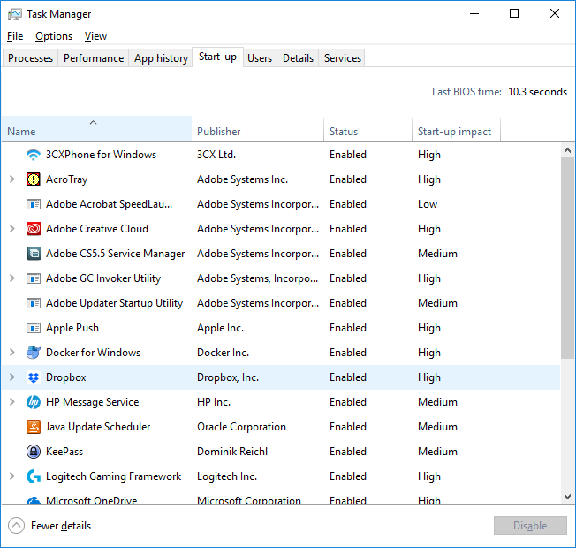Viewport: 576px width, 548px height.
Task: Expand the Dropbox entry
Action: tap(12, 377)
